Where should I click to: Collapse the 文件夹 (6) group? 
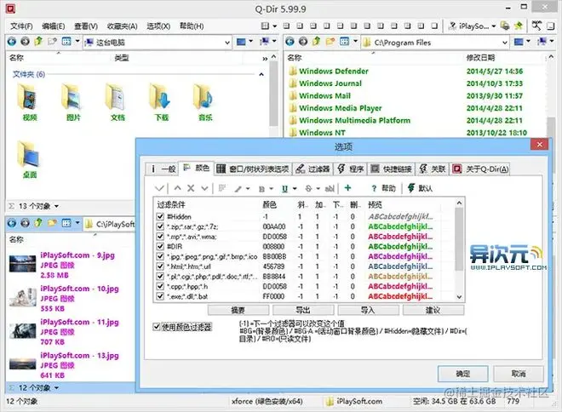pos(261,75)
